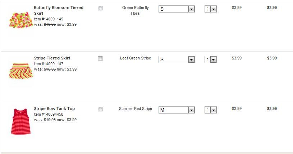Open the Stripe Bow Tank Top title link

click(x=54, y=109)
